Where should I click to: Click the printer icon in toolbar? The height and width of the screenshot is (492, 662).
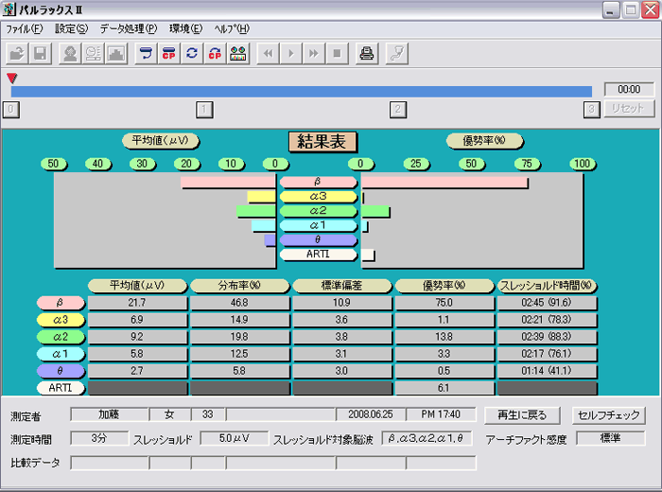[366, 54]
